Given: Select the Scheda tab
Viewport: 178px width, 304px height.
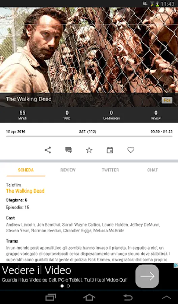Looking at the screenshot, I should (x=26, y=170).
